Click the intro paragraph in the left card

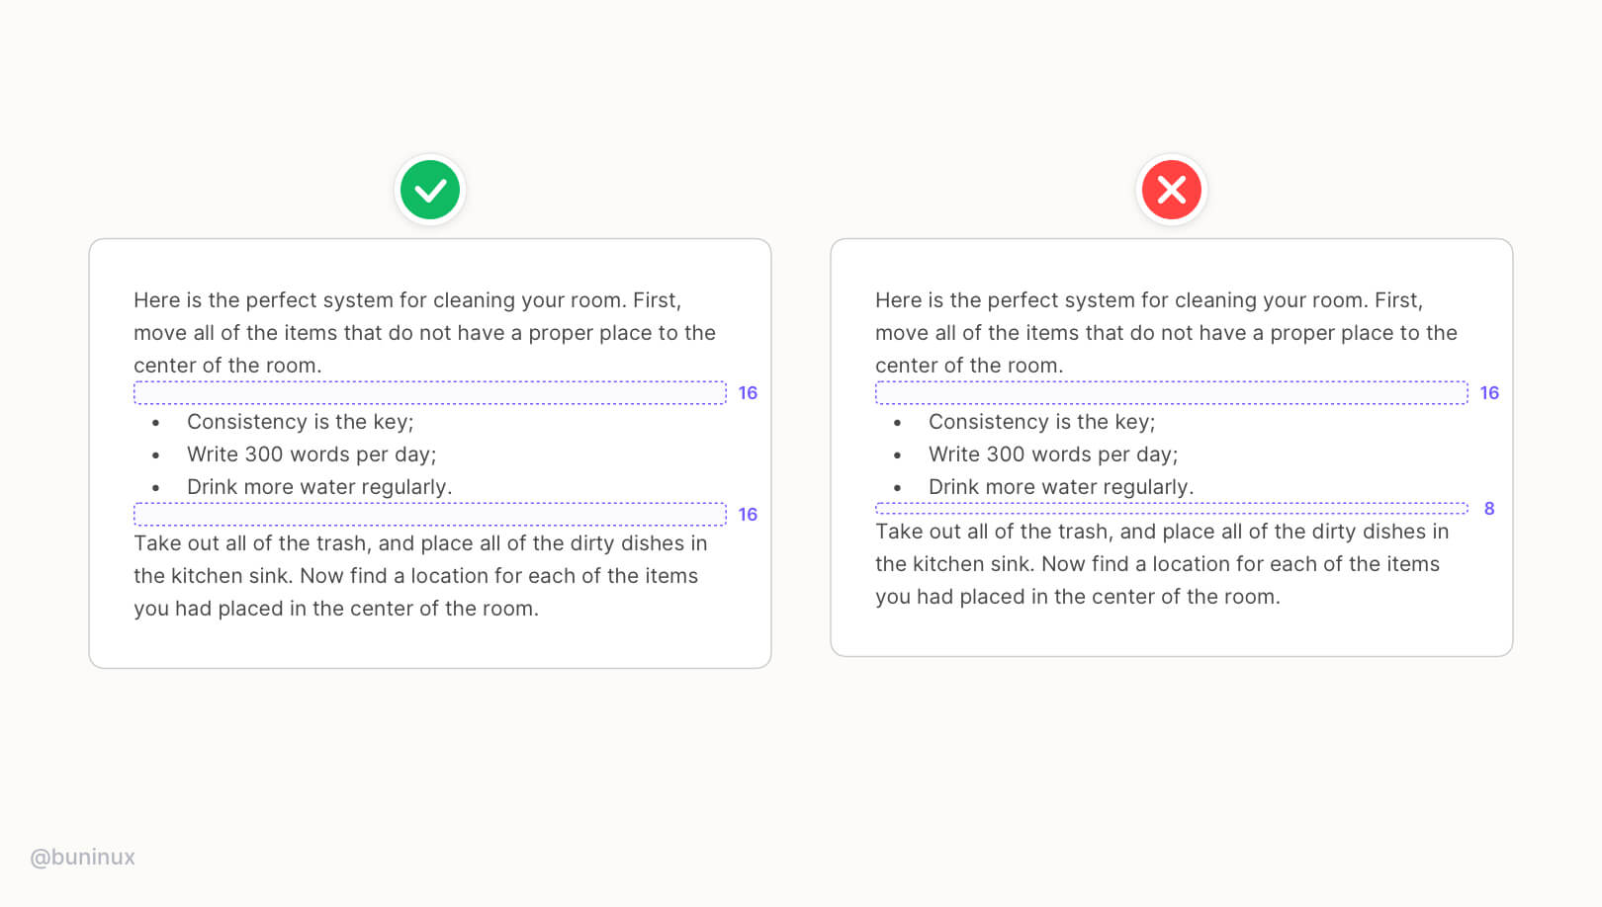425,333
